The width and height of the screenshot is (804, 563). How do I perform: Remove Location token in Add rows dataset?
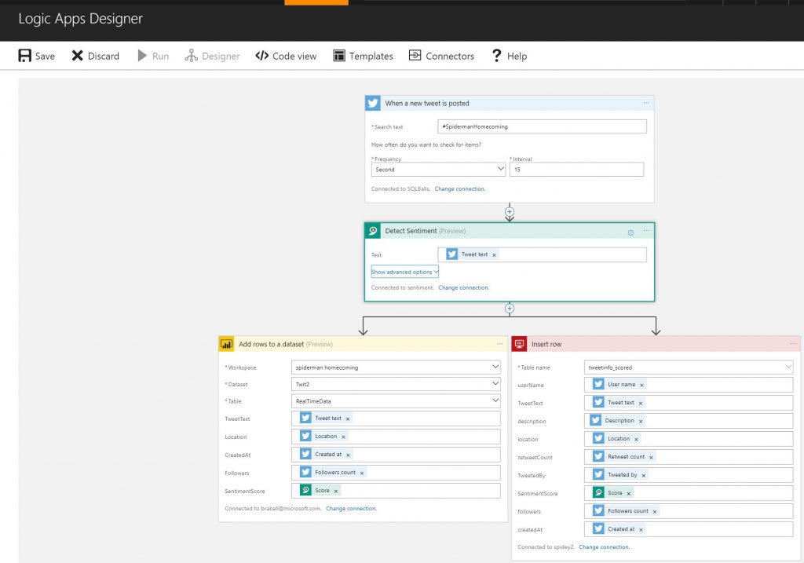344,437
